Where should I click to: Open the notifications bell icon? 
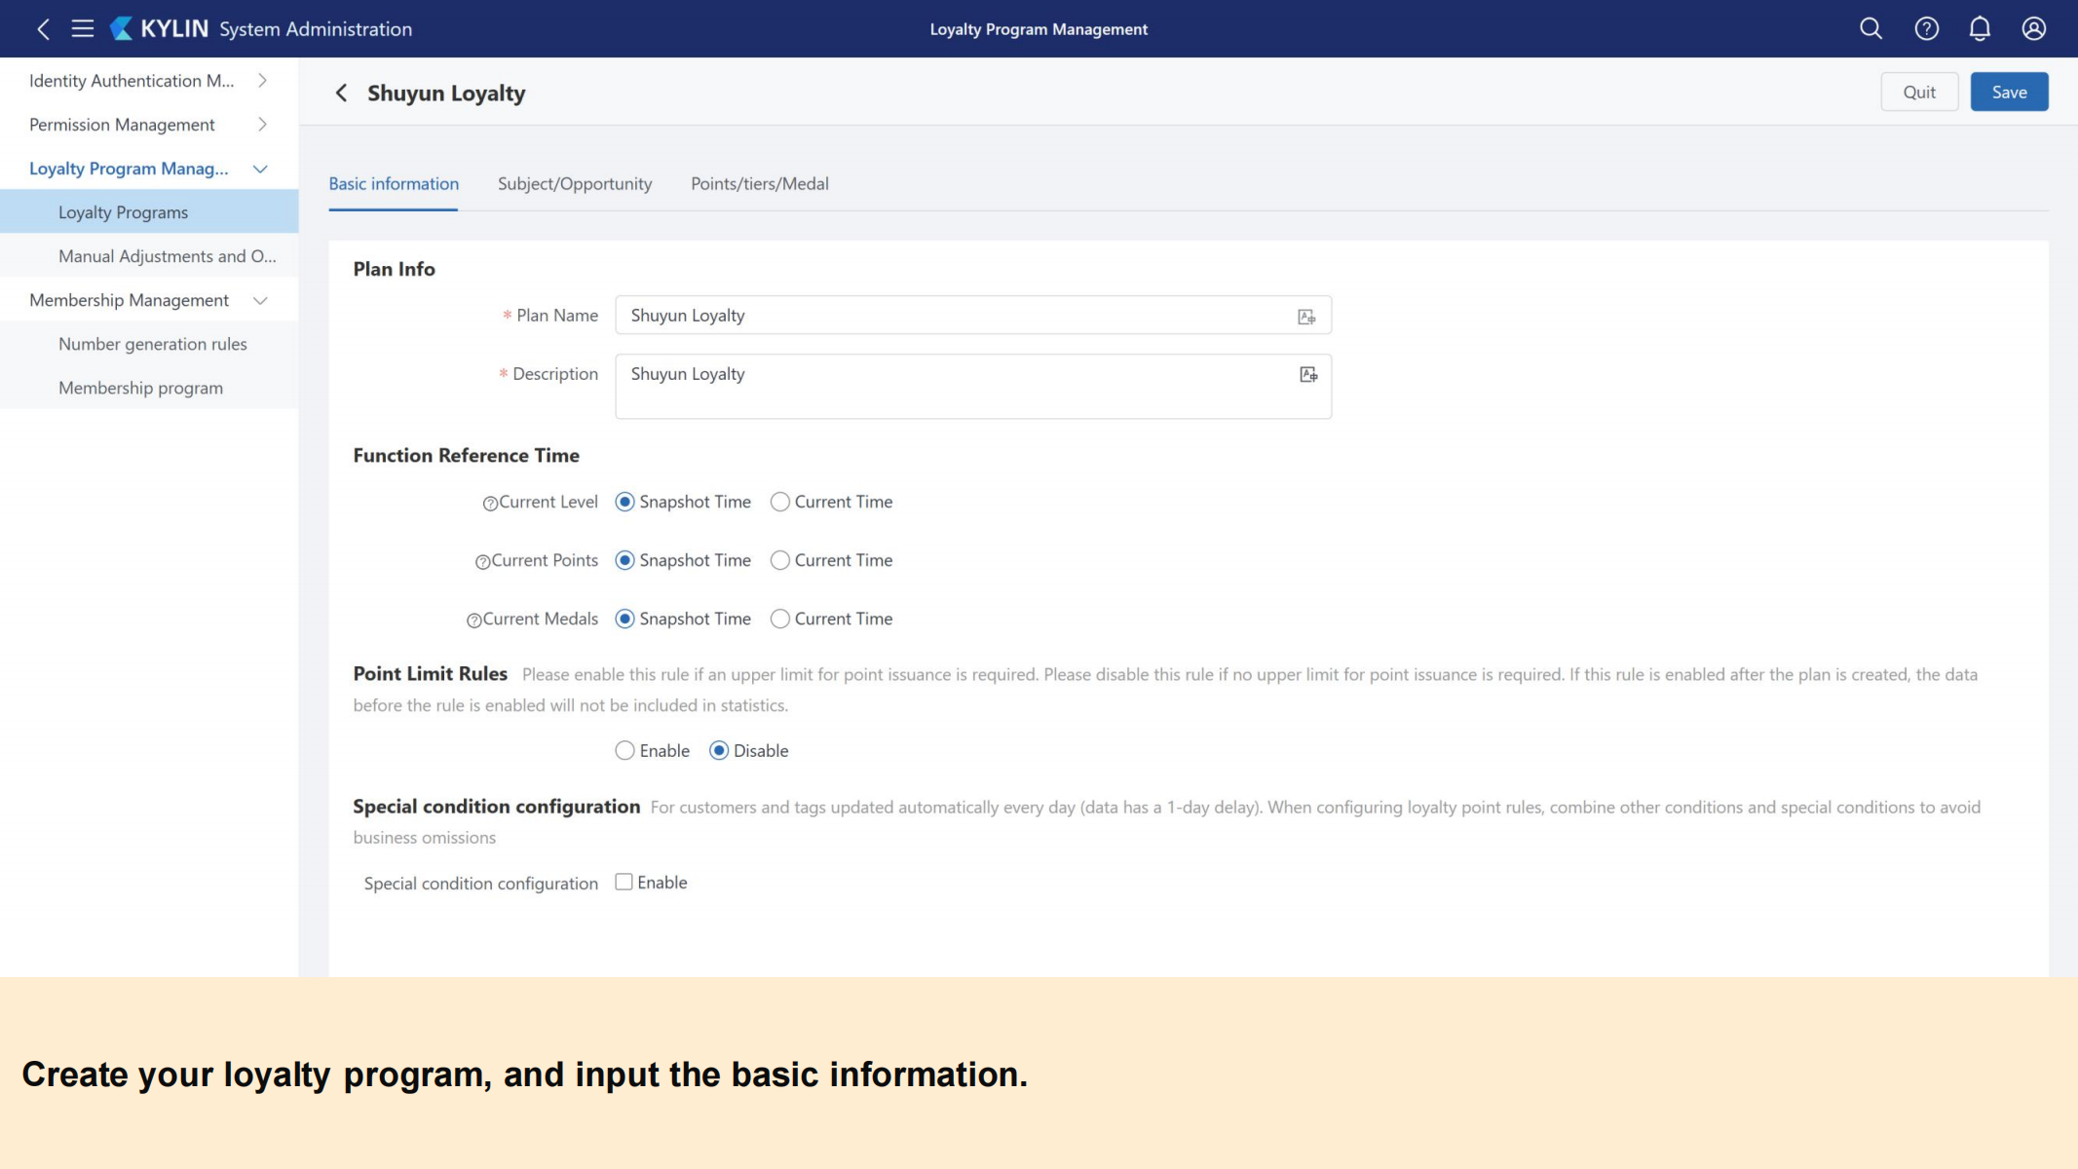point(1980,29)
